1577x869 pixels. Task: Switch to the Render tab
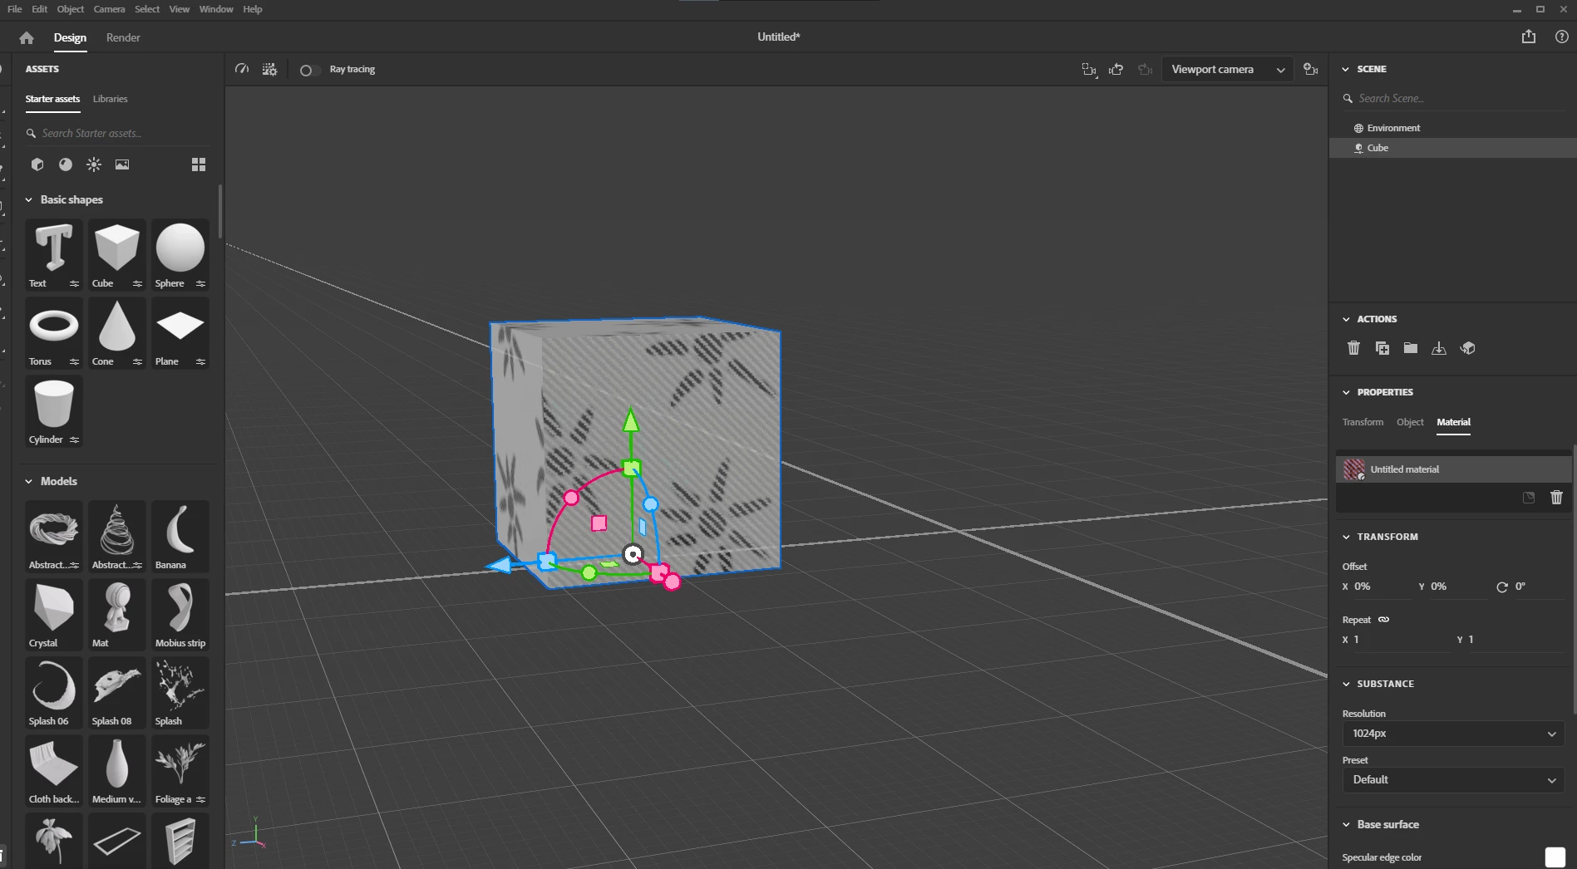[123, 37]
